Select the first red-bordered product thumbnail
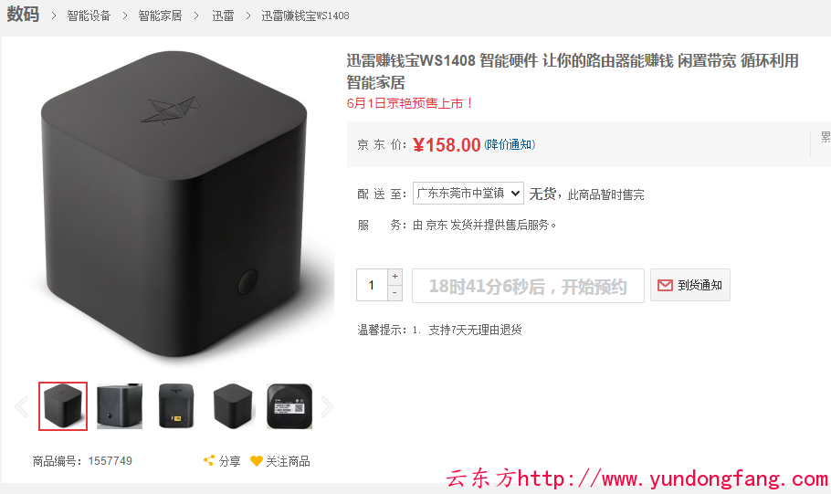Screen dimensions: 831x494 63,406
